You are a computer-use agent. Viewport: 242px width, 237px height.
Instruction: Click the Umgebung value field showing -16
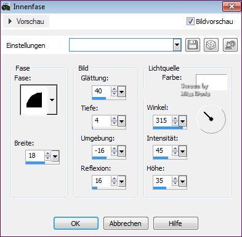[x=101, y=150]
